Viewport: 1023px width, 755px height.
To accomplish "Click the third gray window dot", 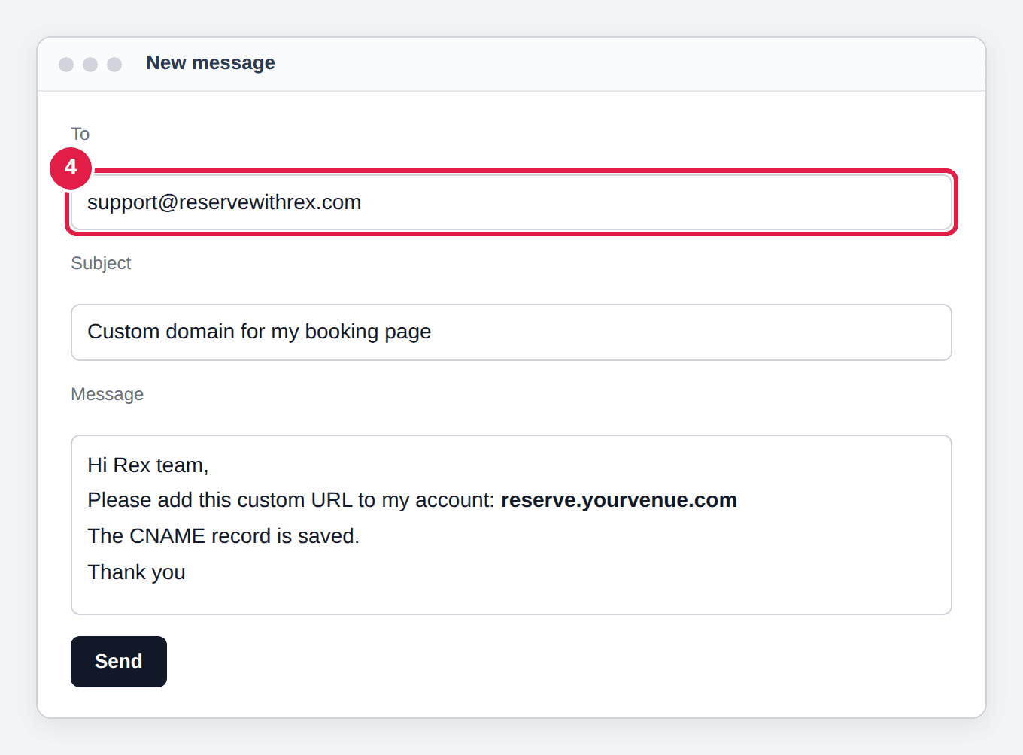I will (114, 65).
